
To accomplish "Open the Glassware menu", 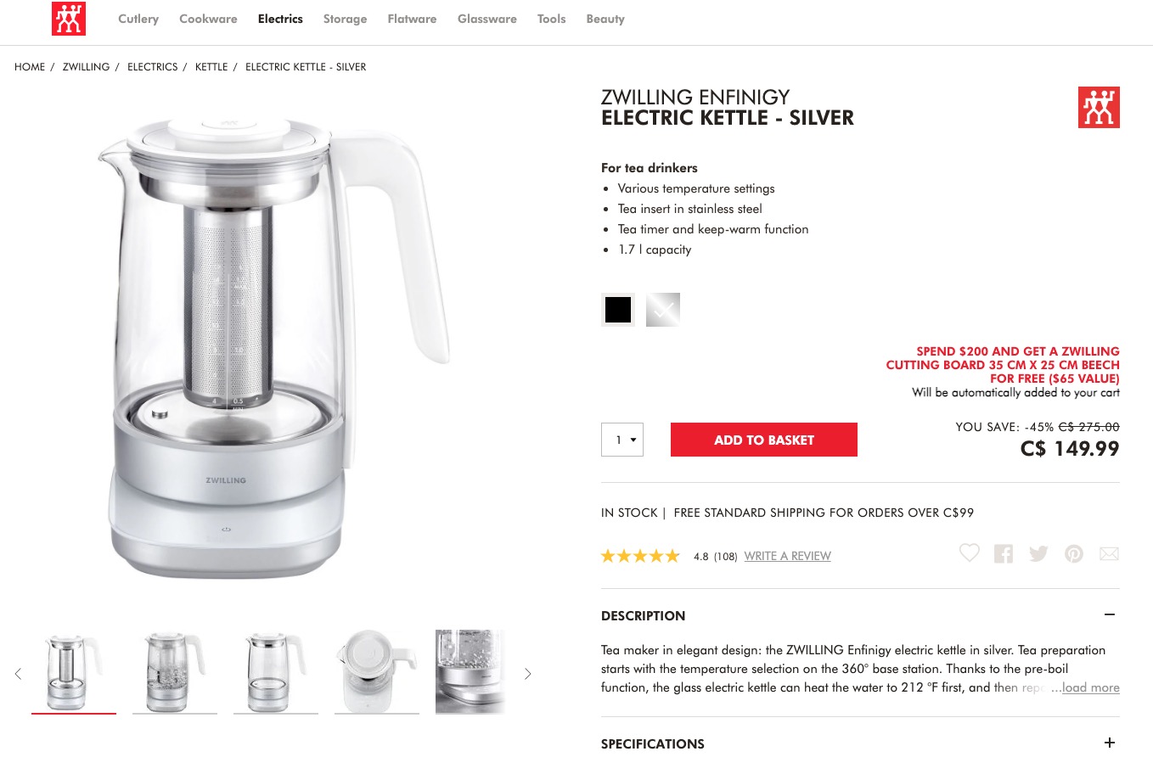I will pyautogui.click(x=487, y=19).
